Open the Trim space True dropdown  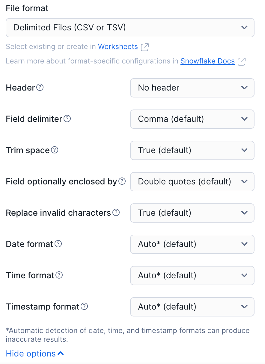click(x=192, y=150)
